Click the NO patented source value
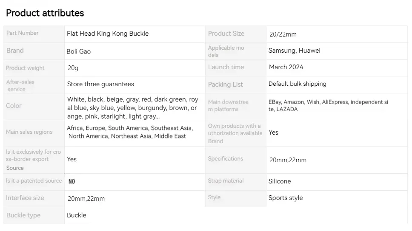 [72, 181]
